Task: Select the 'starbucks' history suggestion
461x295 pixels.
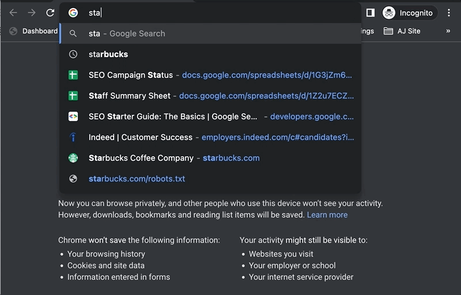Action: tap(210, 54)
